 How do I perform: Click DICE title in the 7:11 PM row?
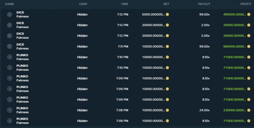pyautogui.click(x=20, y=44)
